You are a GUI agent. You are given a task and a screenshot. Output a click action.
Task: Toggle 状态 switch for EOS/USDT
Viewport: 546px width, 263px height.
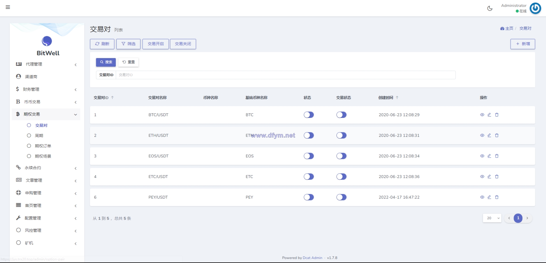[x=309, y=156]
